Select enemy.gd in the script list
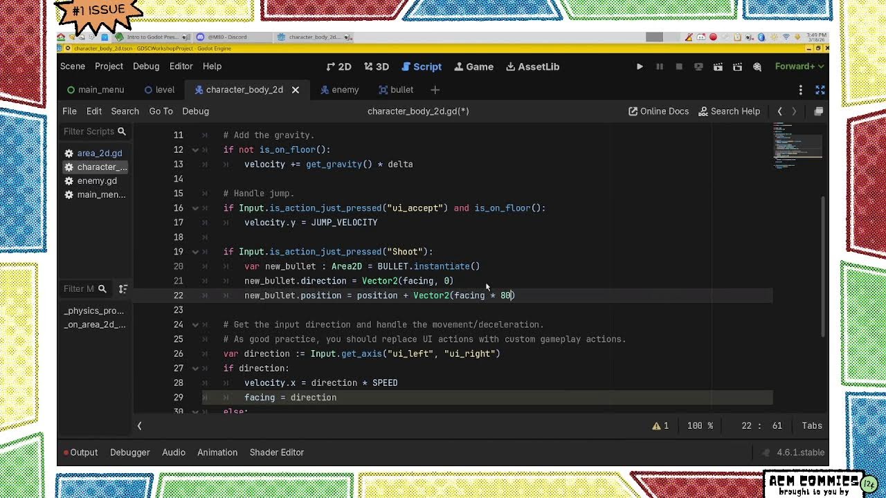Viewport: 886px width, 498px height. click(x=94, y=181)
